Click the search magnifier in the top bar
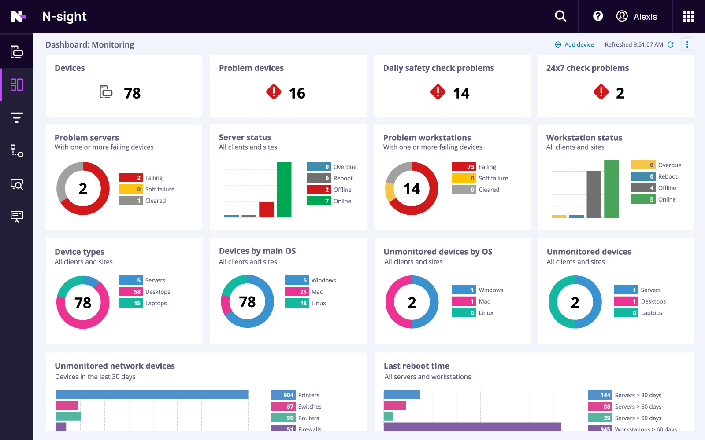Viewport: 705px width, 440px height. click(x=560, y=16)
